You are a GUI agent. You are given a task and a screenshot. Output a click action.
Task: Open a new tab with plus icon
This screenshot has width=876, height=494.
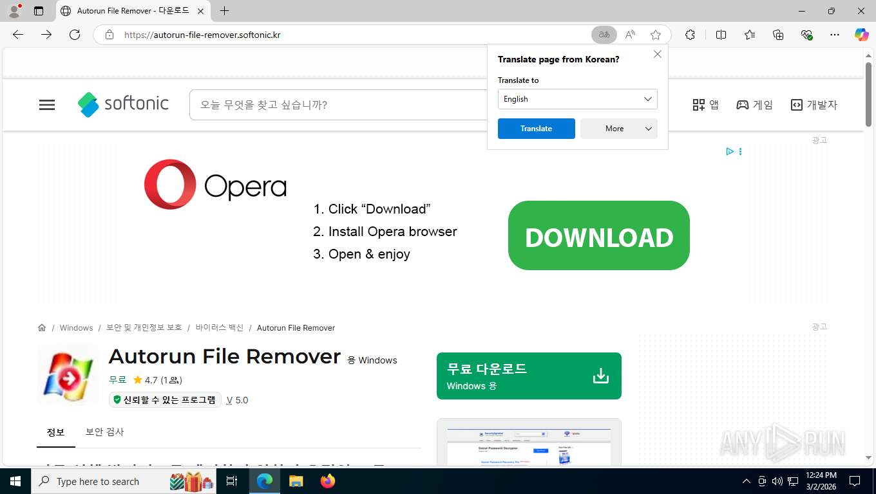224,11
